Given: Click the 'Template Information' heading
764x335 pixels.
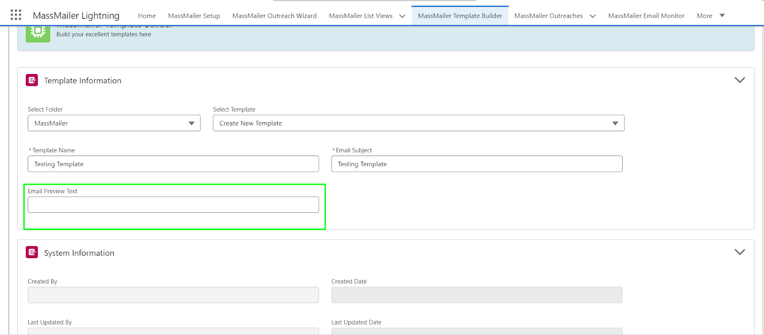Looking at the screenshot, I should pos(83,81).
